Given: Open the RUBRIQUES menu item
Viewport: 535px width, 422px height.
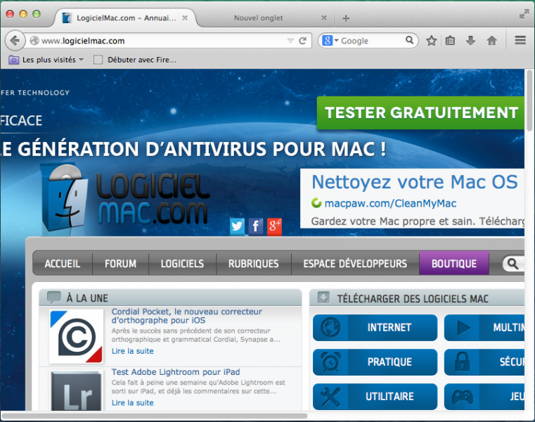Looking at the screenshot, I should [254, 264].
